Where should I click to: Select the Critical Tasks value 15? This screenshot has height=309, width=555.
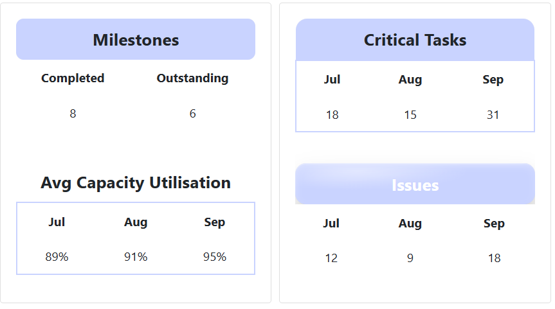coord(410,115)
